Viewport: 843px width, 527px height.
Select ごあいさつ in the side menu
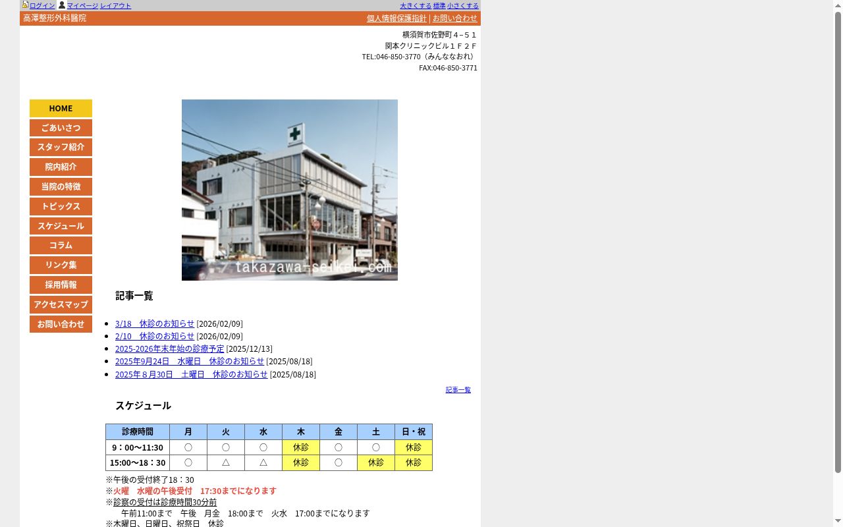pos(61,128)
